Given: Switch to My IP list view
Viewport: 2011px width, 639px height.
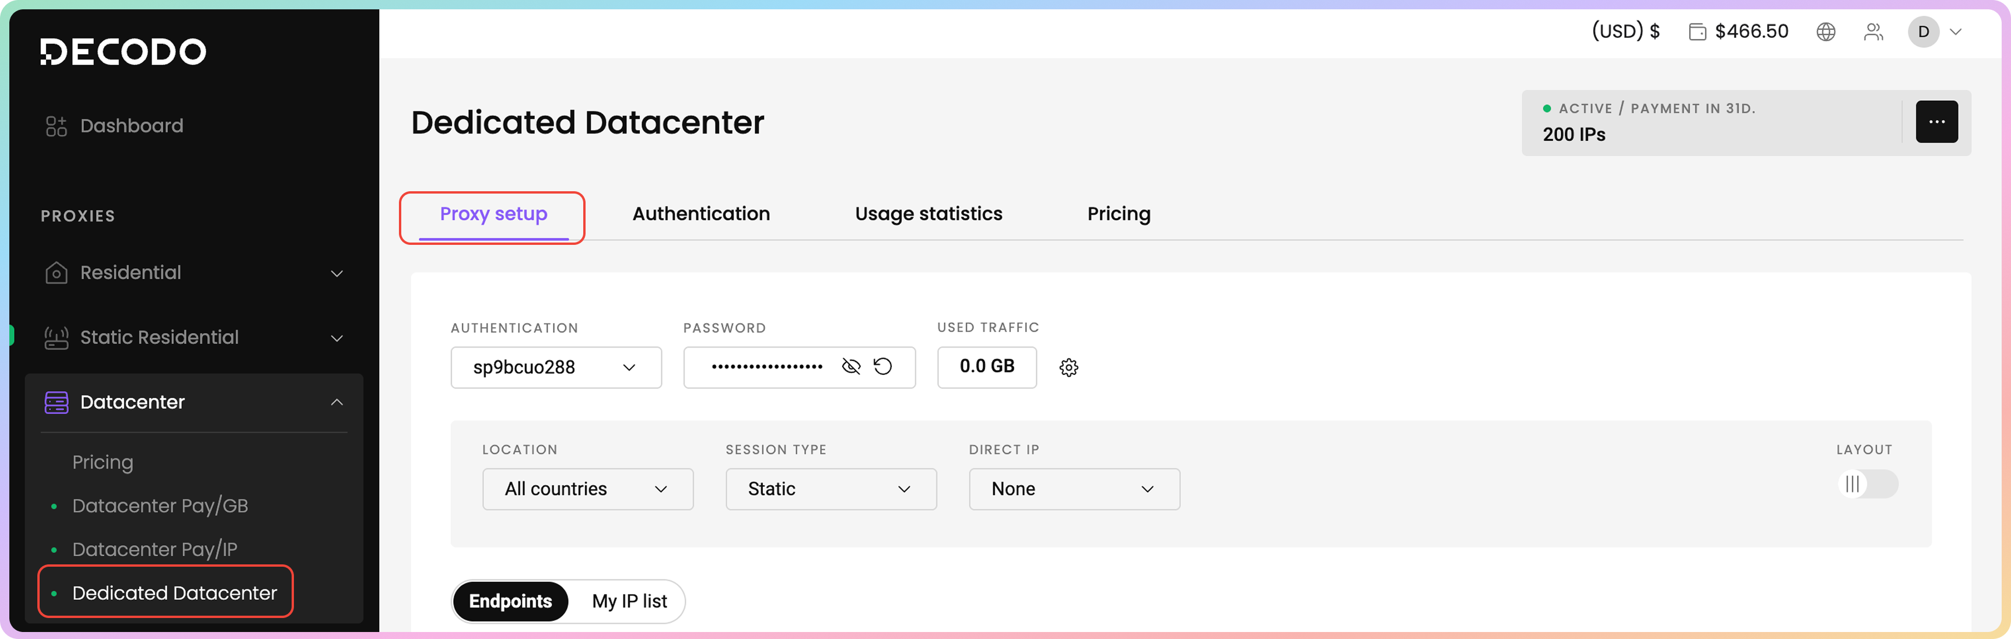Looking at the screenshot, I should (x=629, y=602).
